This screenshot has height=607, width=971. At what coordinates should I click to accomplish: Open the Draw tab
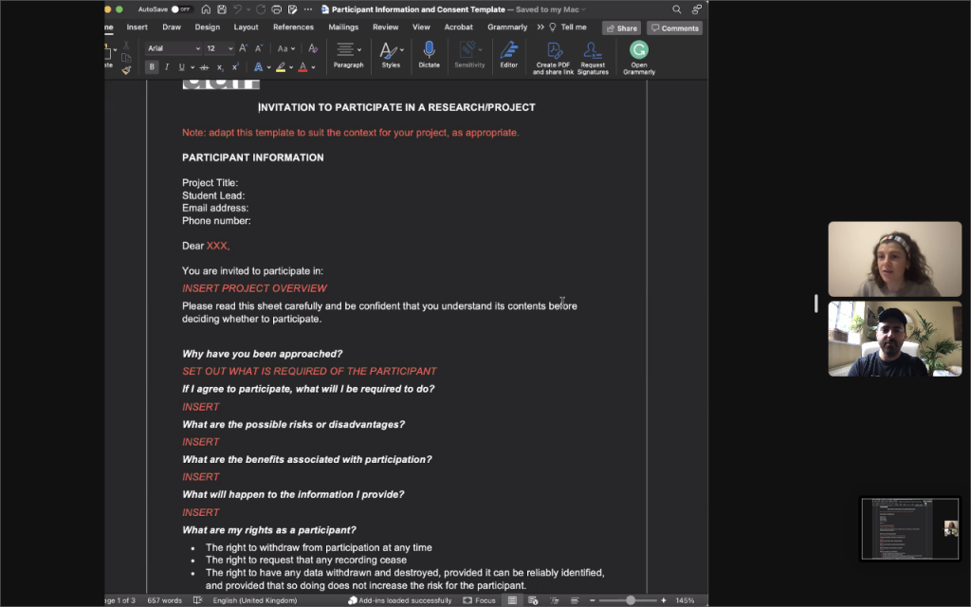(x=172, y=28)
